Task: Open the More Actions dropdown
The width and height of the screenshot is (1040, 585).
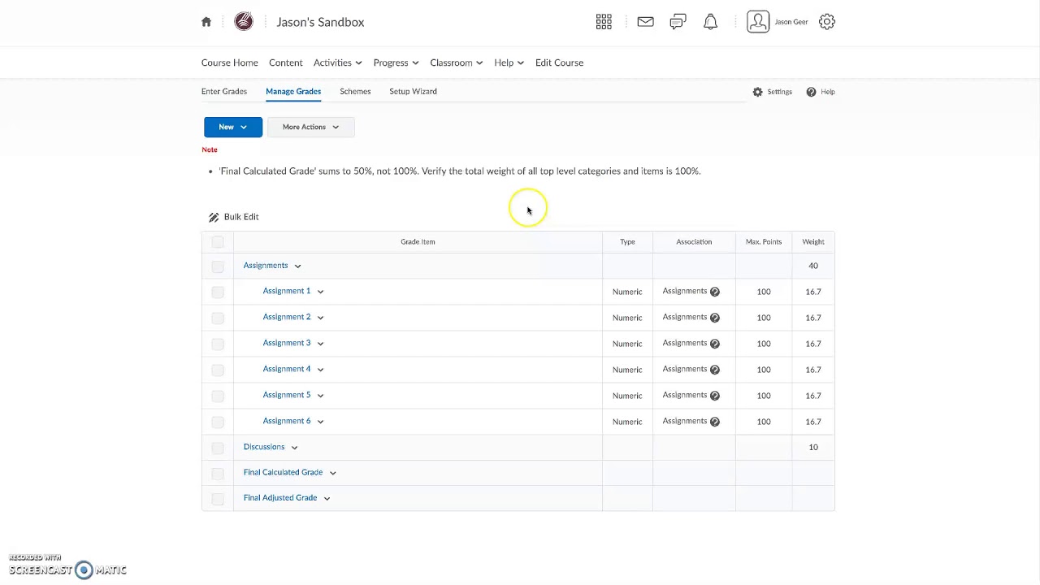Action: click(311, 127)
